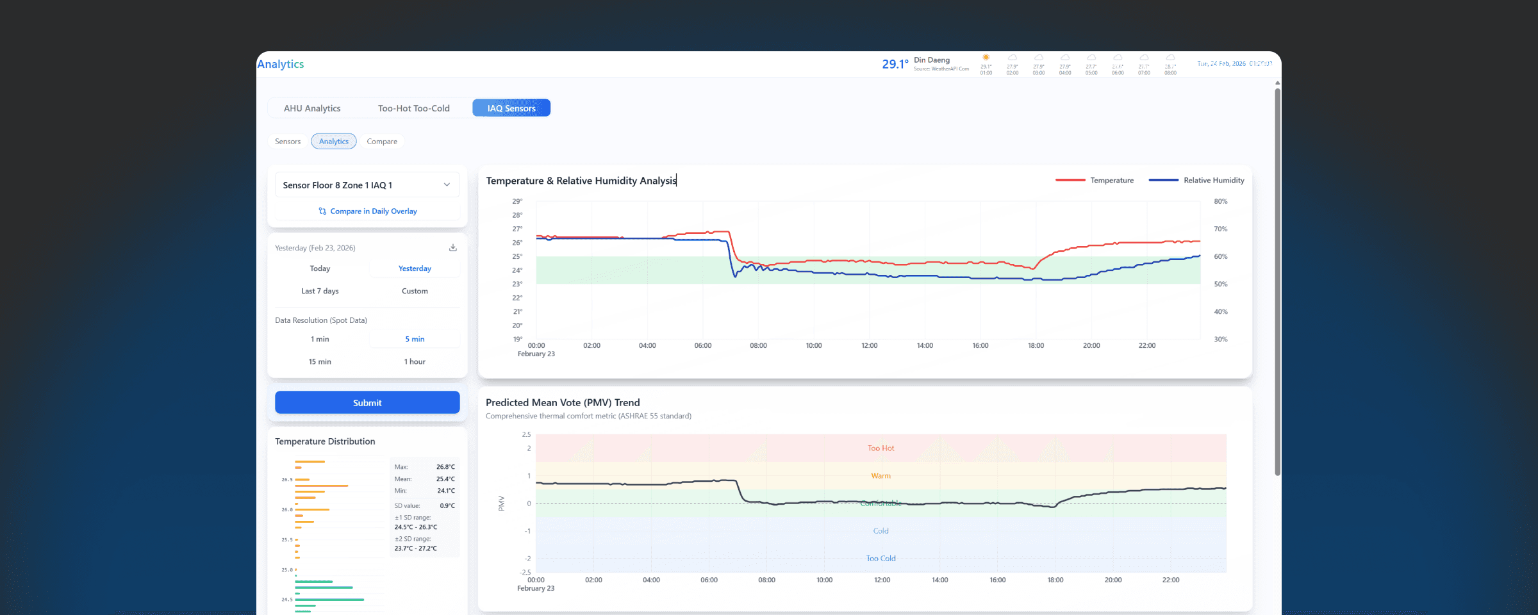Click the Too Hot band label in PMV chart

[x=881, y=448]
